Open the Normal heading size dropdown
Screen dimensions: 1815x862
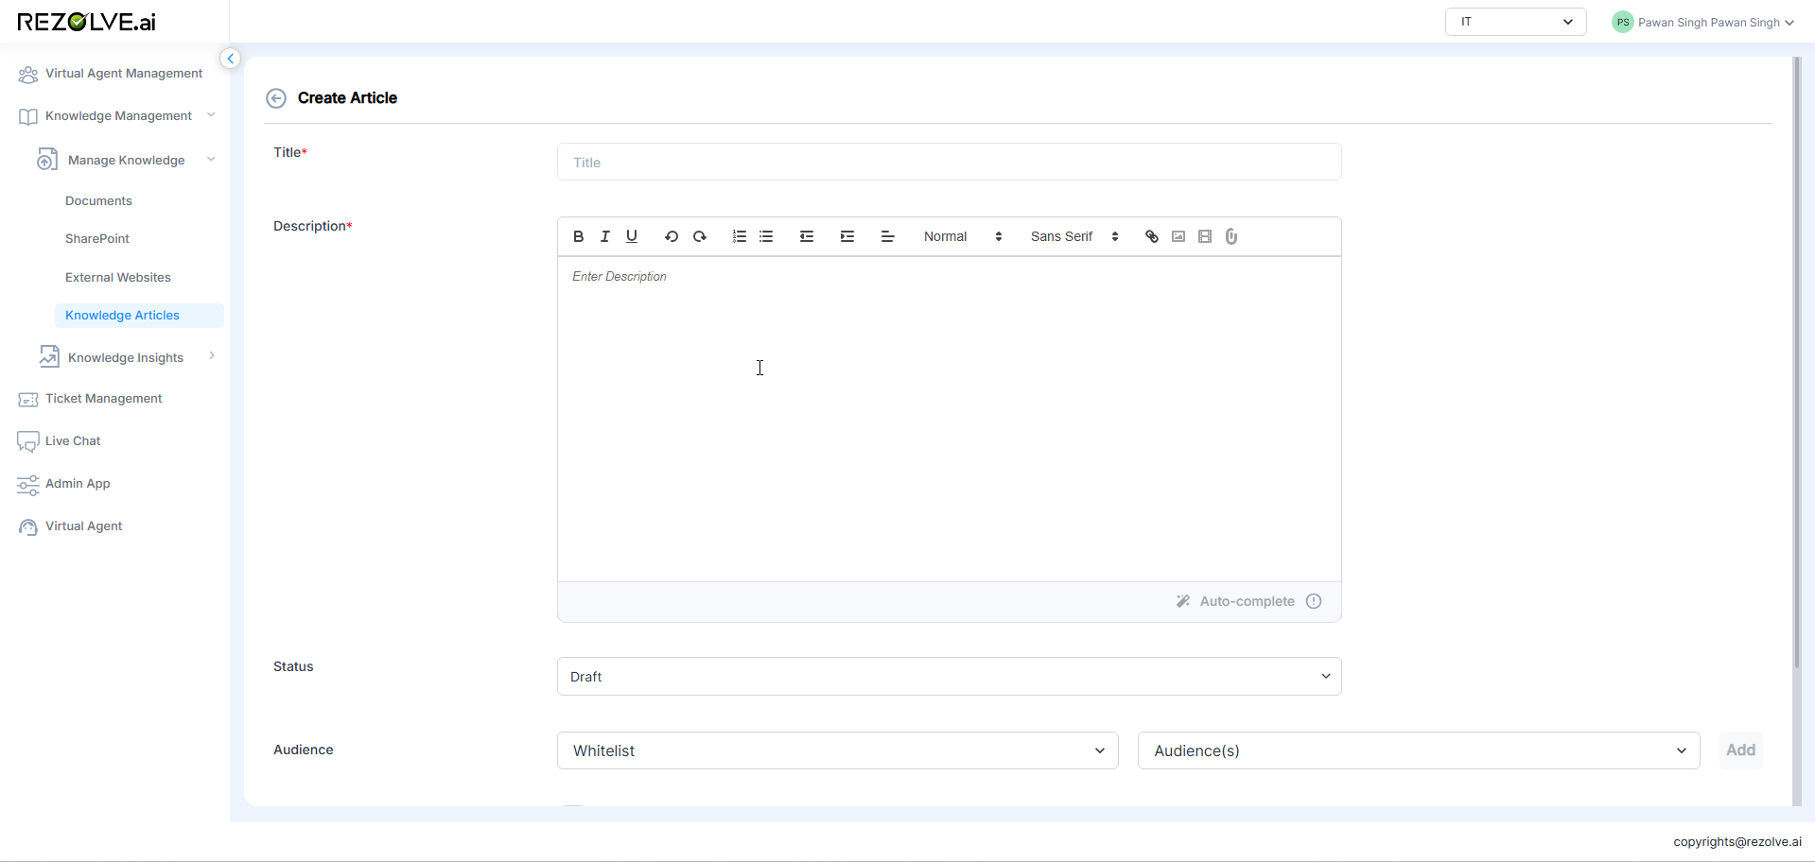[963, 236]
